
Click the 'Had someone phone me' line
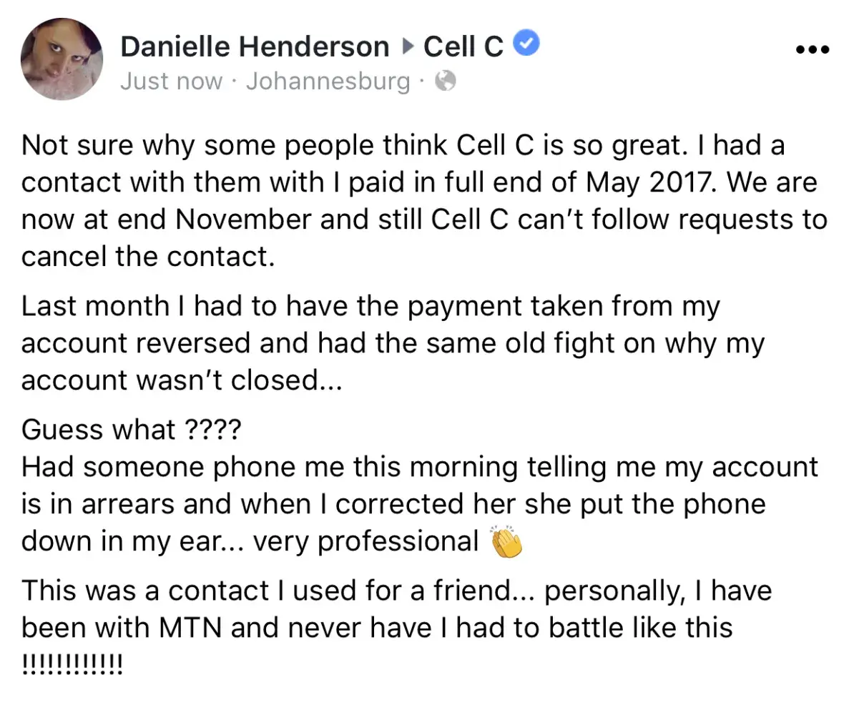tap(419, 467)
